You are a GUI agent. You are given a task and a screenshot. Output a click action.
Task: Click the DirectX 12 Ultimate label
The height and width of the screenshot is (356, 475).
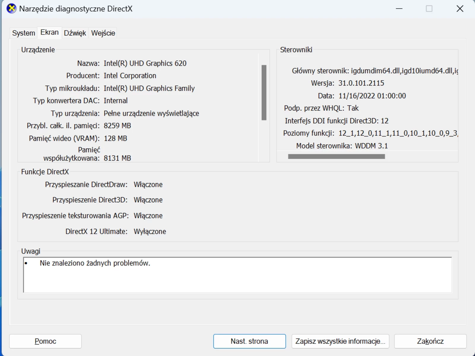pos(96,231)
